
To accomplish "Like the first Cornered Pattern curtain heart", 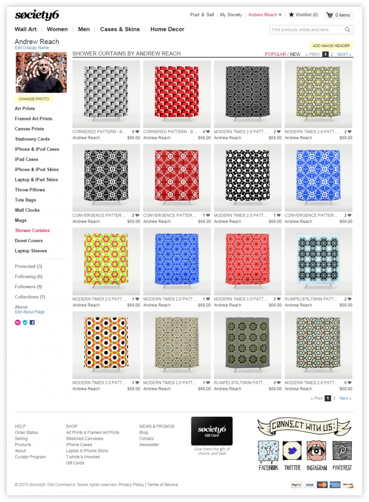I will point(137,131).
